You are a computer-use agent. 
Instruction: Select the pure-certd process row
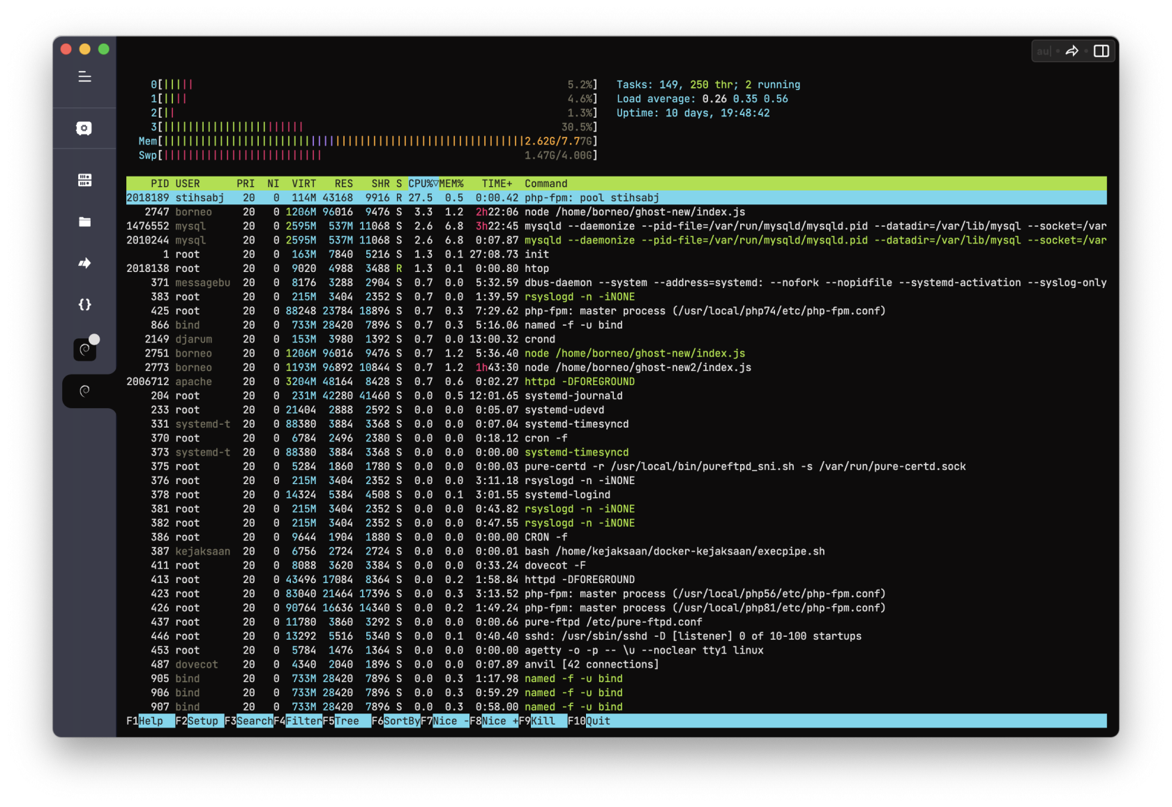pyautogui.click(x=617, y=467)
